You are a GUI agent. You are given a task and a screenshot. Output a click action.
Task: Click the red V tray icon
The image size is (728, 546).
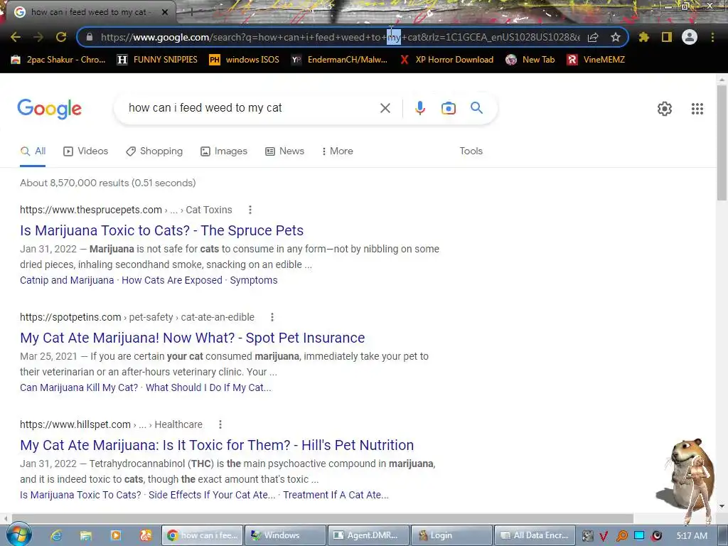coord(604,536)
